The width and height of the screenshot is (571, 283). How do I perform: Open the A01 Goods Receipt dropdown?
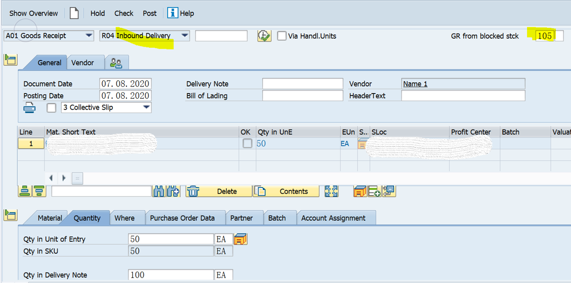(x=89, y=35)
